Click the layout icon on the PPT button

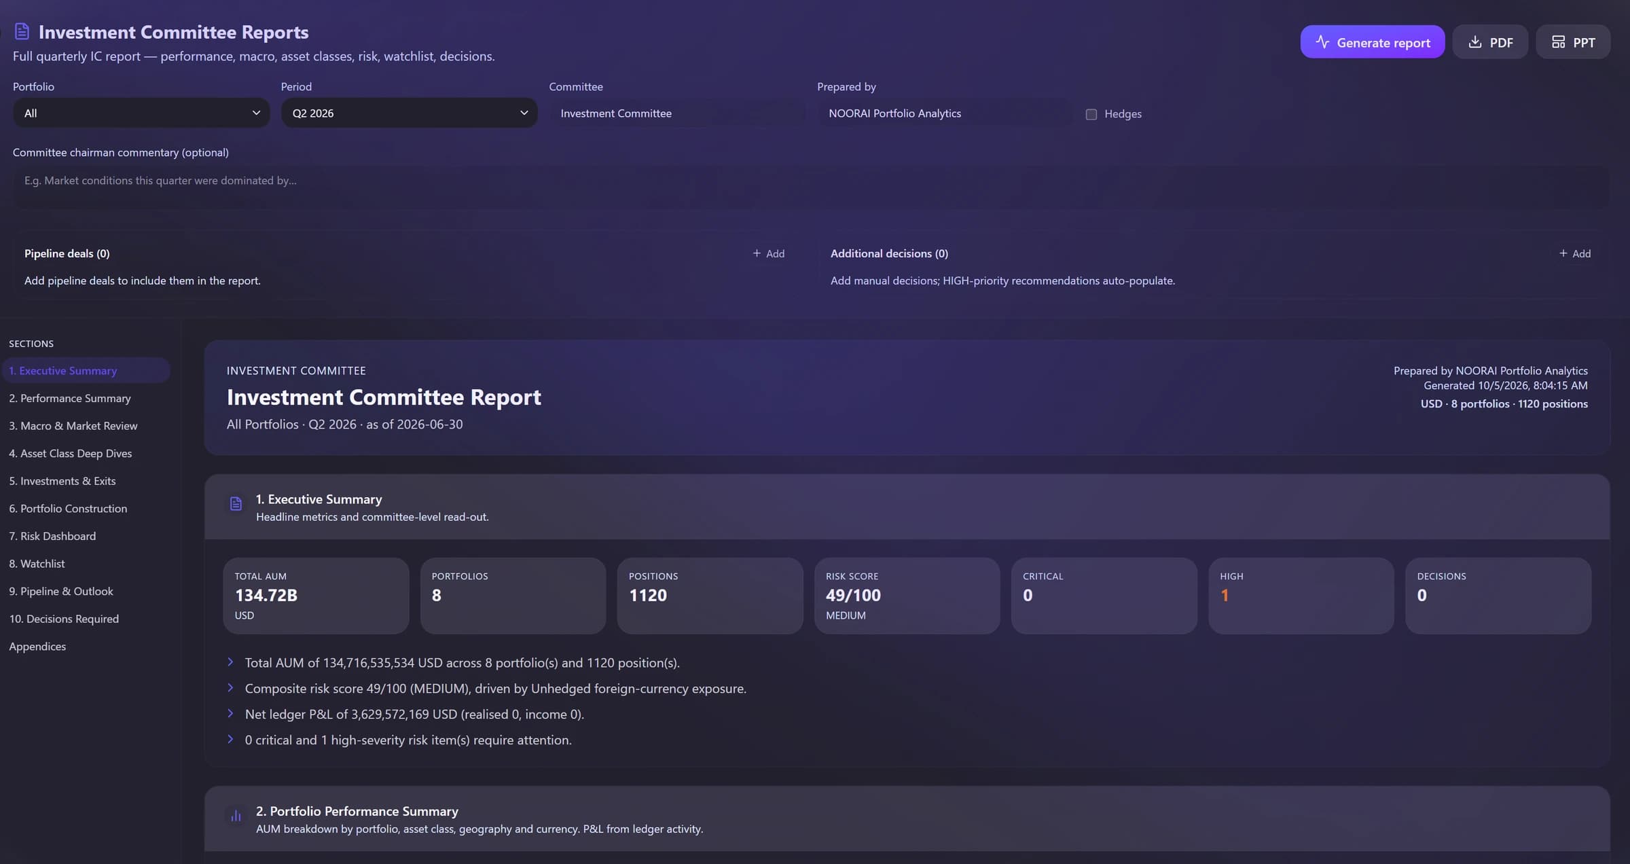(x=1558, y=42)
